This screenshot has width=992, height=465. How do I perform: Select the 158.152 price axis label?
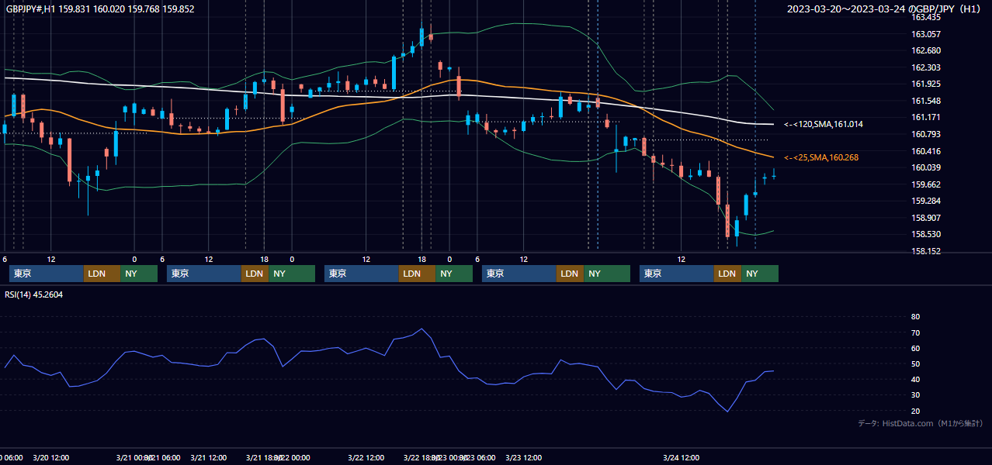pyautogui.click(x=926, y=251)
